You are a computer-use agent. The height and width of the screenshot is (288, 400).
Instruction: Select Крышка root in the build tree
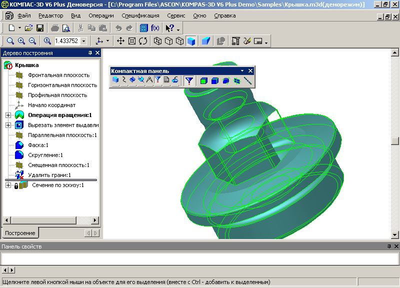[x=27, y=65]
